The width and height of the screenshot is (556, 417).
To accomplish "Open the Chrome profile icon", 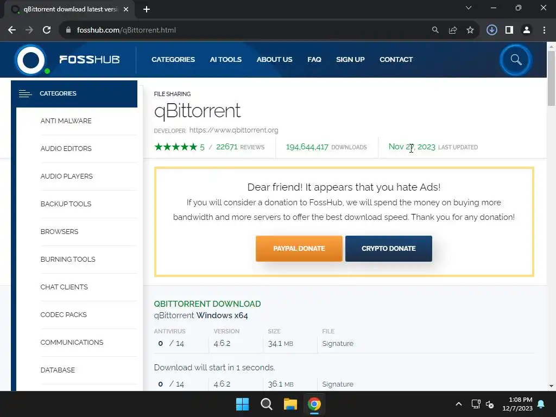I will coord(527,30).
